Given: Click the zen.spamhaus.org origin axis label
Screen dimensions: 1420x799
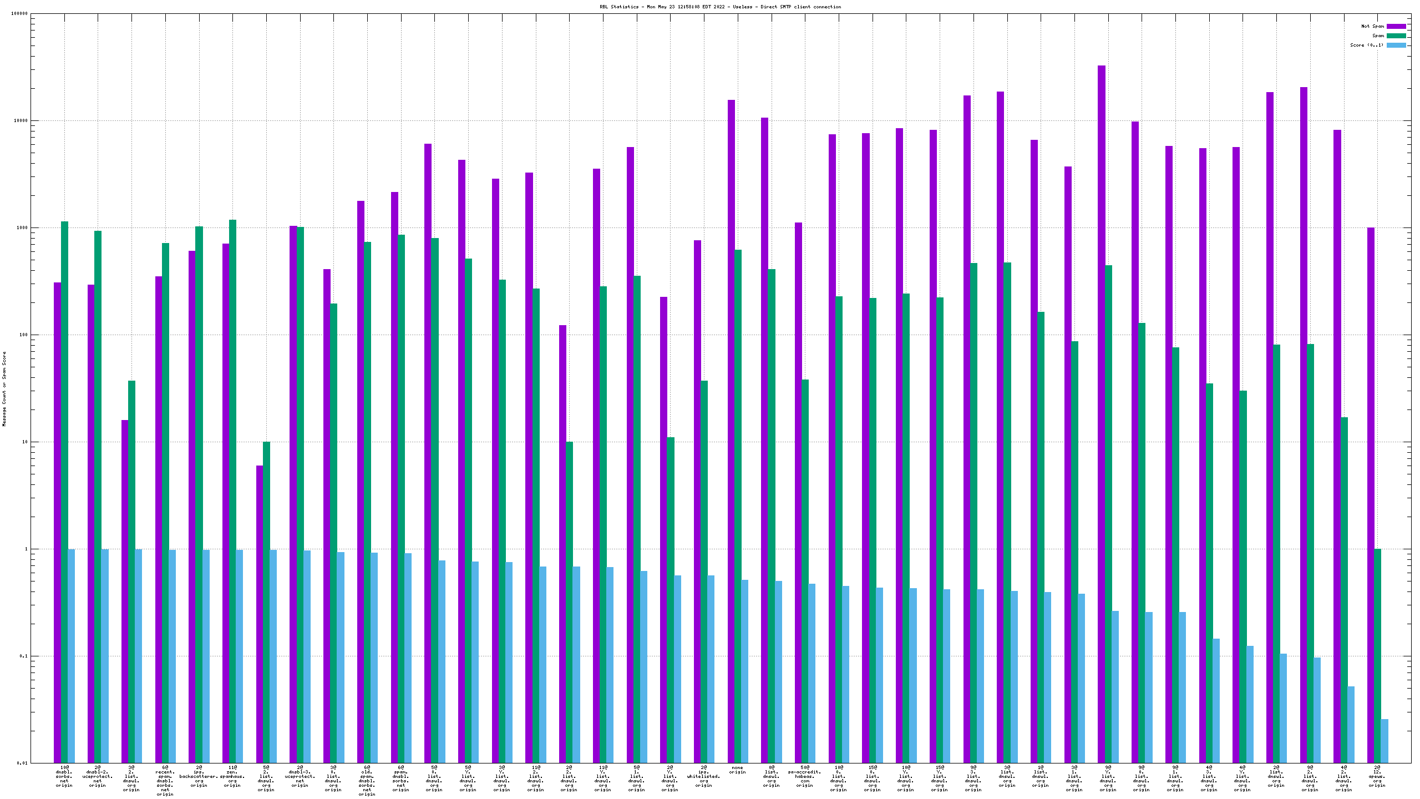Looking at the screenshot, I should [232, 776].
